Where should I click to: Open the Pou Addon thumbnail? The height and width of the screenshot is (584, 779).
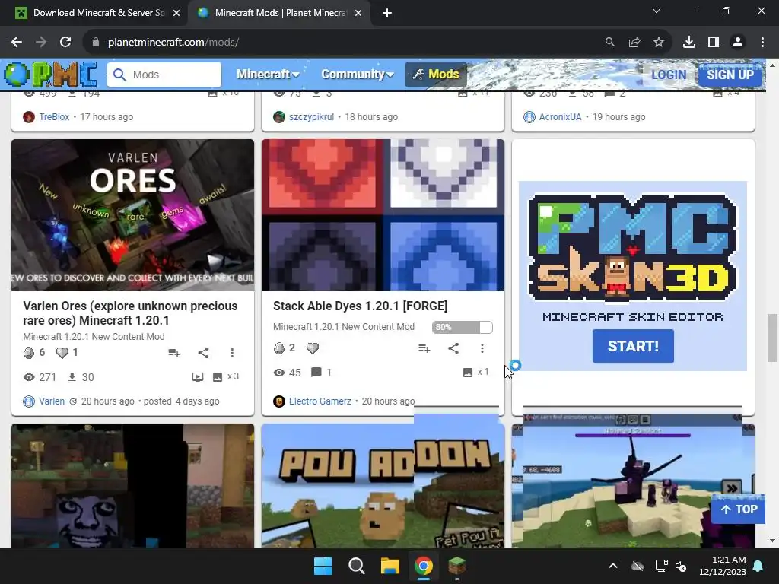(x=383, y=486)
